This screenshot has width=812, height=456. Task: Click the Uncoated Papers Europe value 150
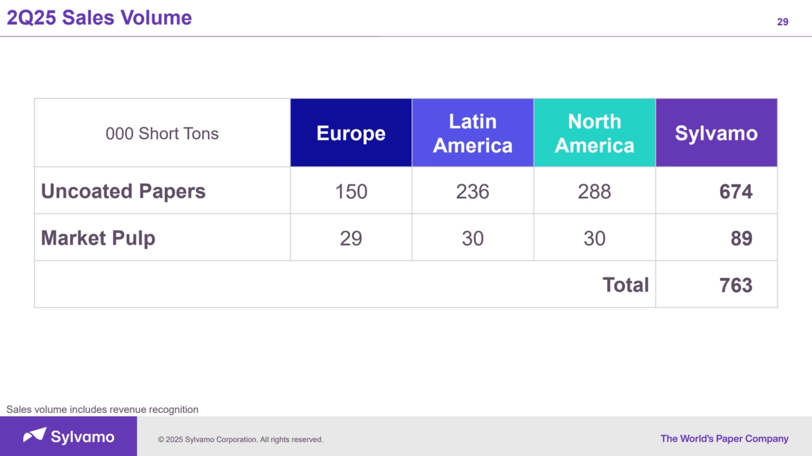351,191
